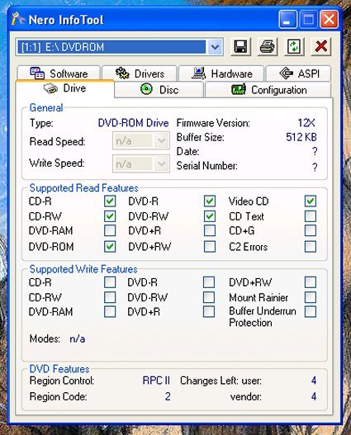
Task: Toggle Video CD checkbox
Action: pyautogui.click(x=311, y=201)
